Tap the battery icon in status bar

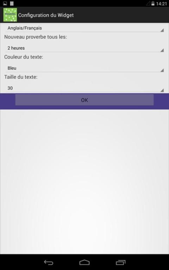[x=153, y=4]
